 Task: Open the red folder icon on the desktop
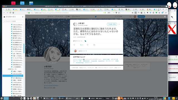tap(13, 3)
